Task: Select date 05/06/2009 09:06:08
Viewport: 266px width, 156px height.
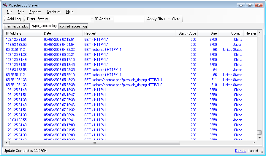Action: coord(59,135)
